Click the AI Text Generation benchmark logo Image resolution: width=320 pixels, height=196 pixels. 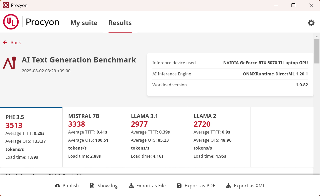pos(9,62)
